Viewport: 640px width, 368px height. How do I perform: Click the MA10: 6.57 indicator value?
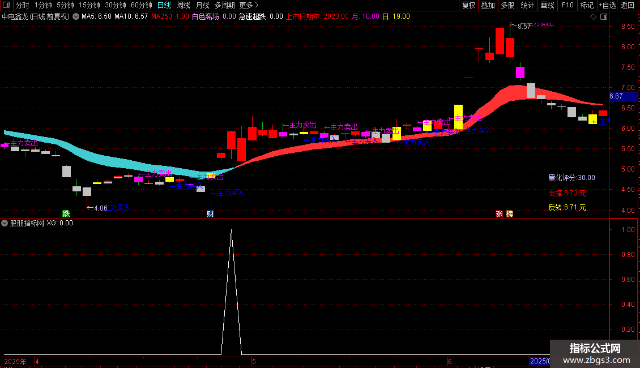tap(131, 17)
